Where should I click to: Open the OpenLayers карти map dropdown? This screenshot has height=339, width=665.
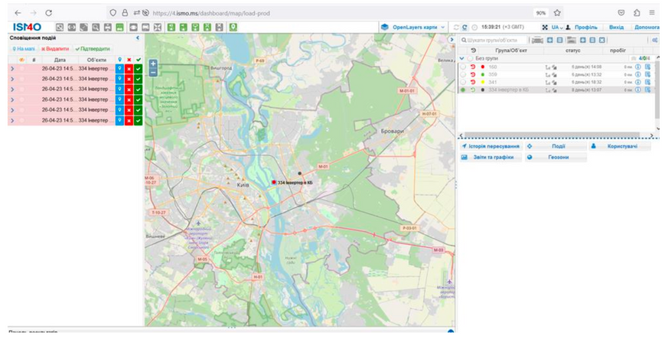(413, 27)
